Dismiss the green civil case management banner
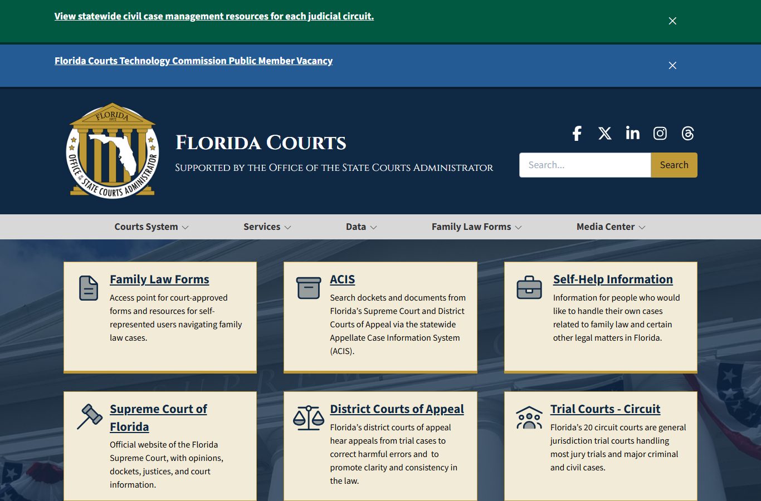 click(x=672, y=21)
